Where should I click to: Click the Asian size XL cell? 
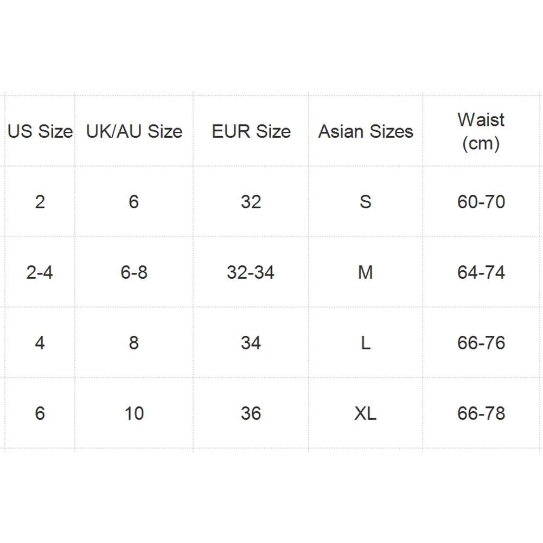366,413
